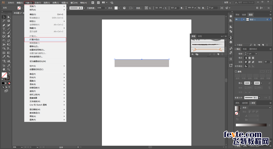Choose the round cap stroke option
This screenshot has height=149, width=273.
click(250, 58)
